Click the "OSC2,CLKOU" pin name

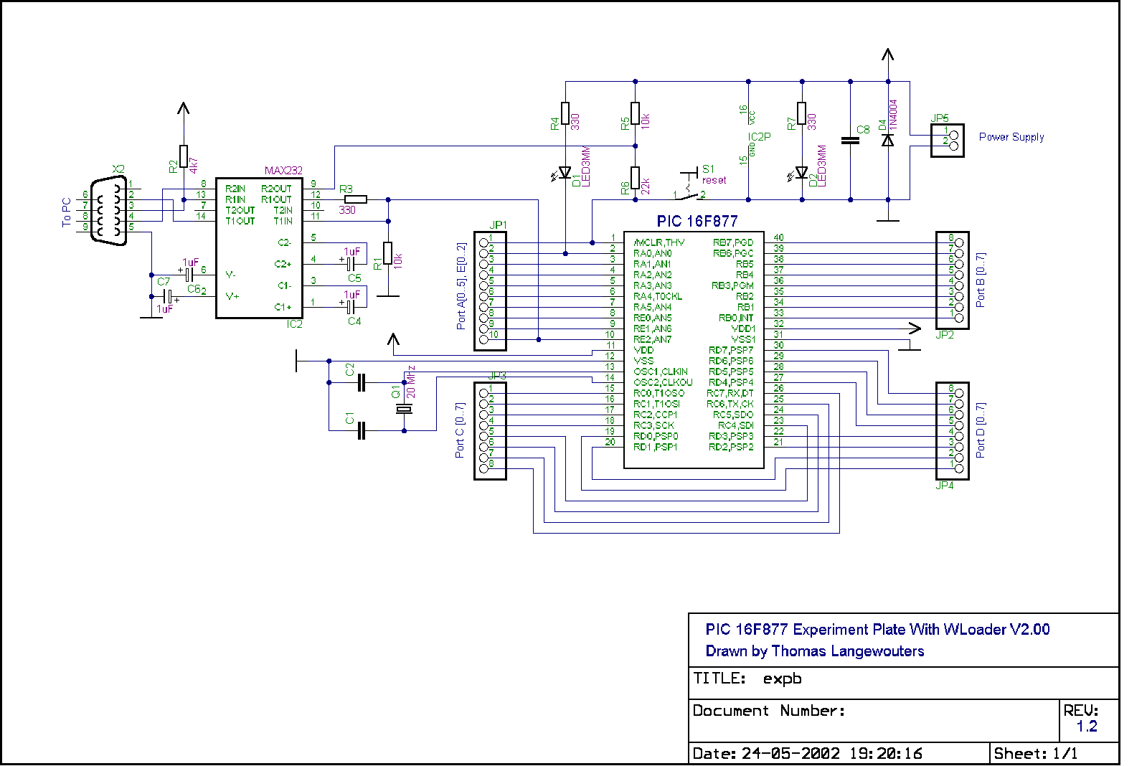(x=663, y=382)
